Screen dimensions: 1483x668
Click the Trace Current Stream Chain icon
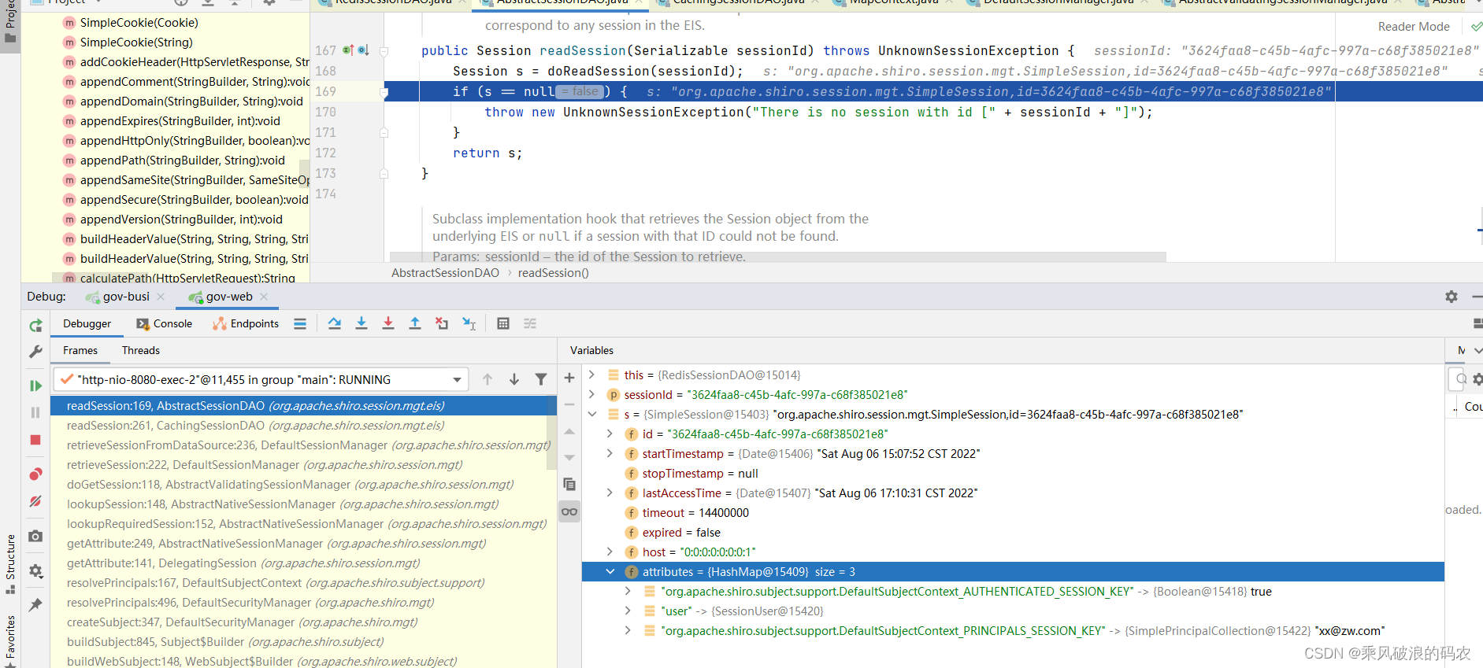(530, 323)
